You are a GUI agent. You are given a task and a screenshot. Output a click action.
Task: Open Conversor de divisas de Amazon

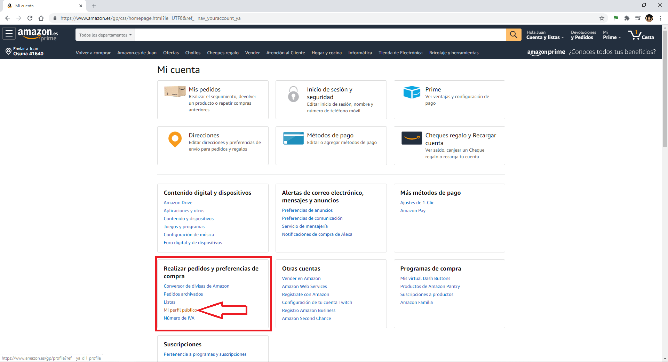coord(197,286)
